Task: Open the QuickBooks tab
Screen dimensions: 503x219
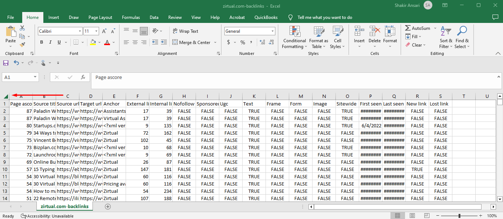Action: tap(266, 17)
